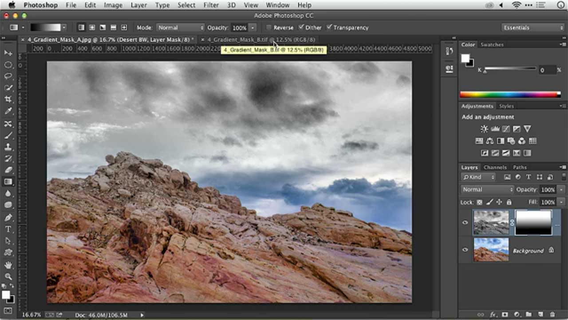Add a Vibrance adjustment

click(527, 129)
